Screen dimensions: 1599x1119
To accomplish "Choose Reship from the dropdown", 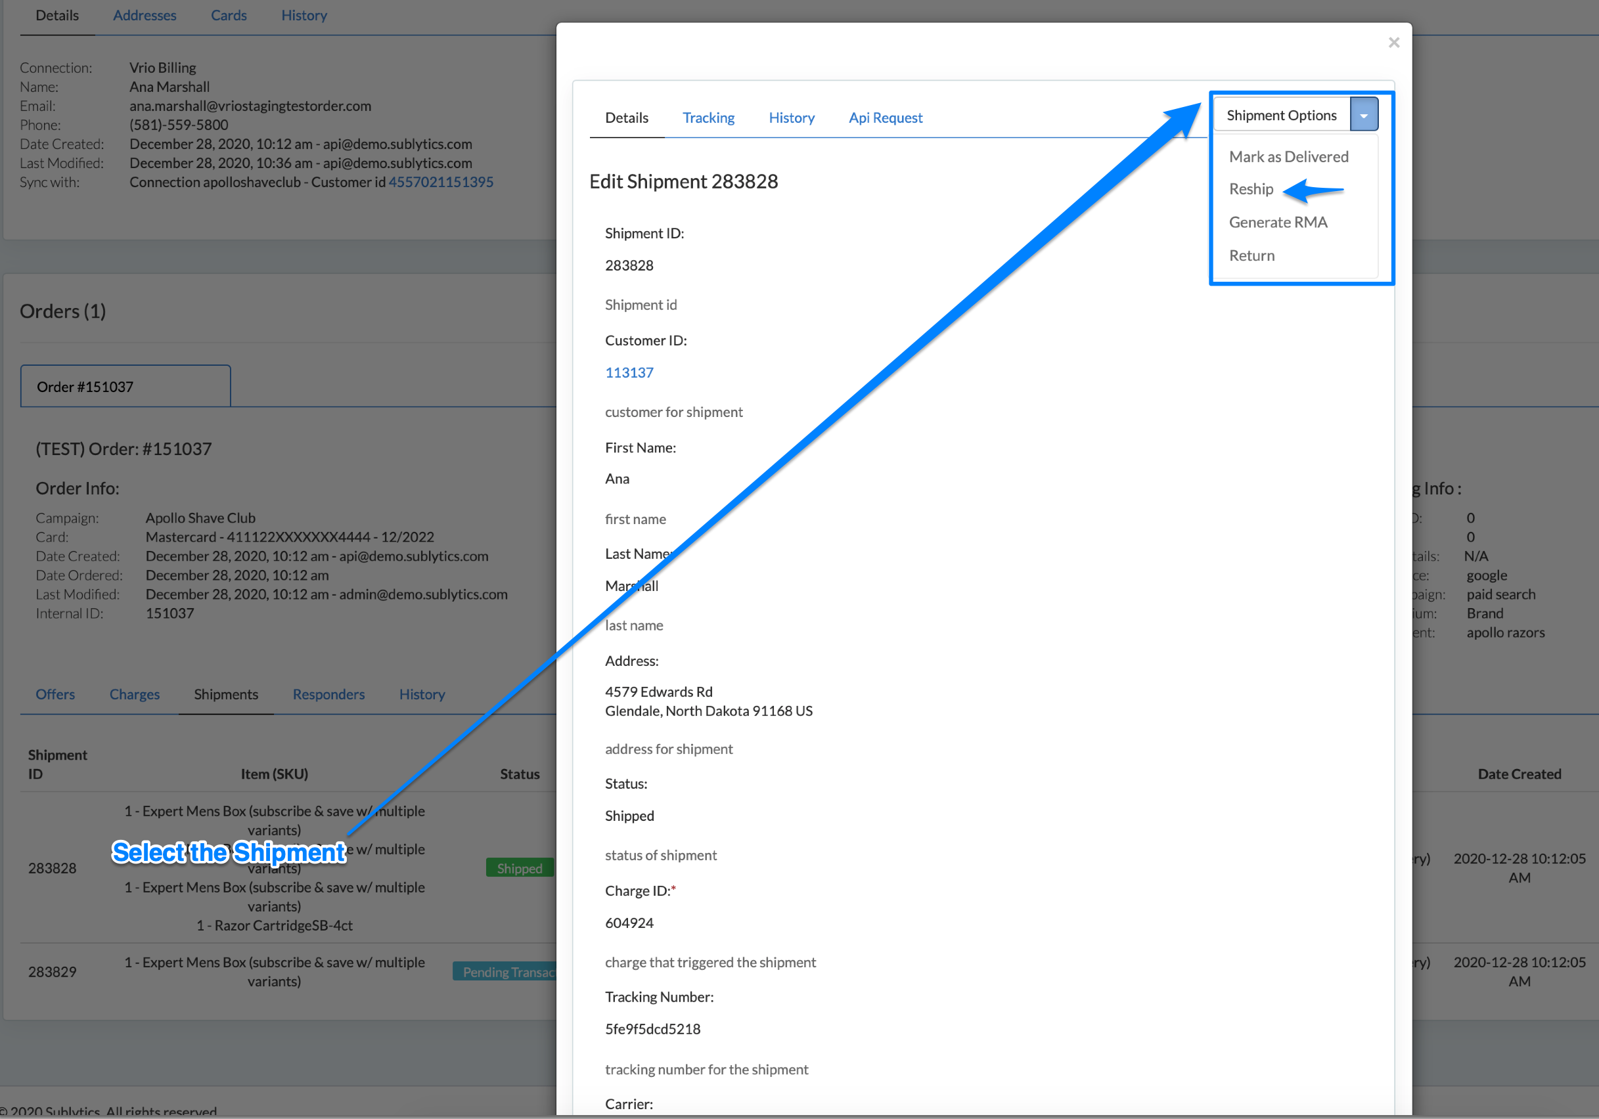I will click(1250, 189).
